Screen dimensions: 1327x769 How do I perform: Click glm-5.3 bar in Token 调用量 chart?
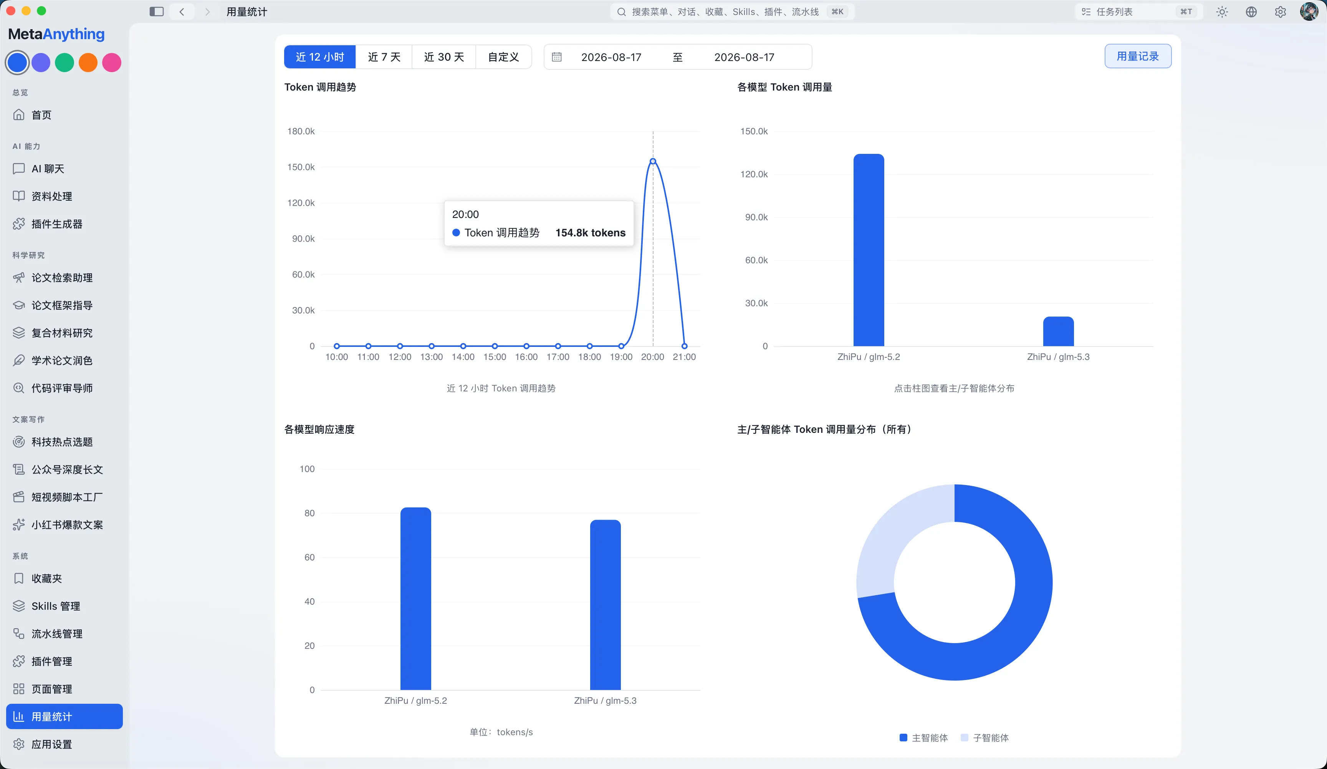tap(1058, 331)
